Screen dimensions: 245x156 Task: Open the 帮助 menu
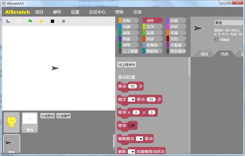pyautogui.click(x=119, y=12)
